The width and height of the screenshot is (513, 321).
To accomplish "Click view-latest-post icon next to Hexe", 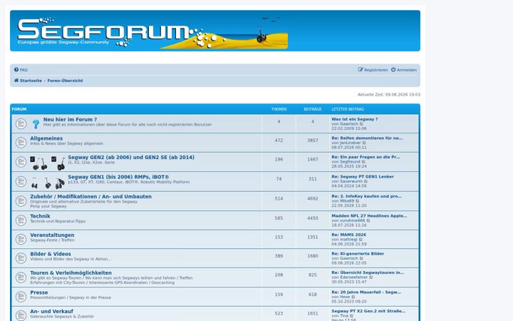I will coord(353,297).
